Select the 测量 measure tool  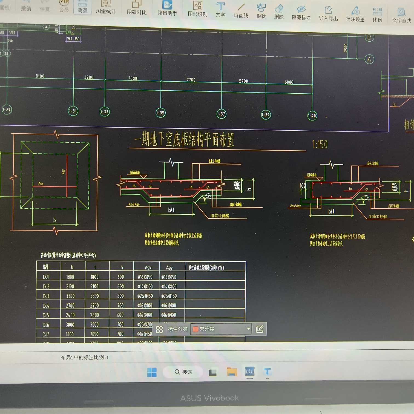tap(82, 7)
